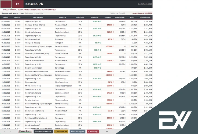Screen dimensions: 198x134
Task: Select the Gastrobetrieb Muster cell
Action: (13, 13)
